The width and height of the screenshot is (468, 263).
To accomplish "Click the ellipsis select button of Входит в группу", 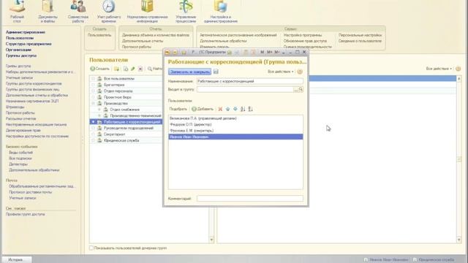I will [296, 89].
